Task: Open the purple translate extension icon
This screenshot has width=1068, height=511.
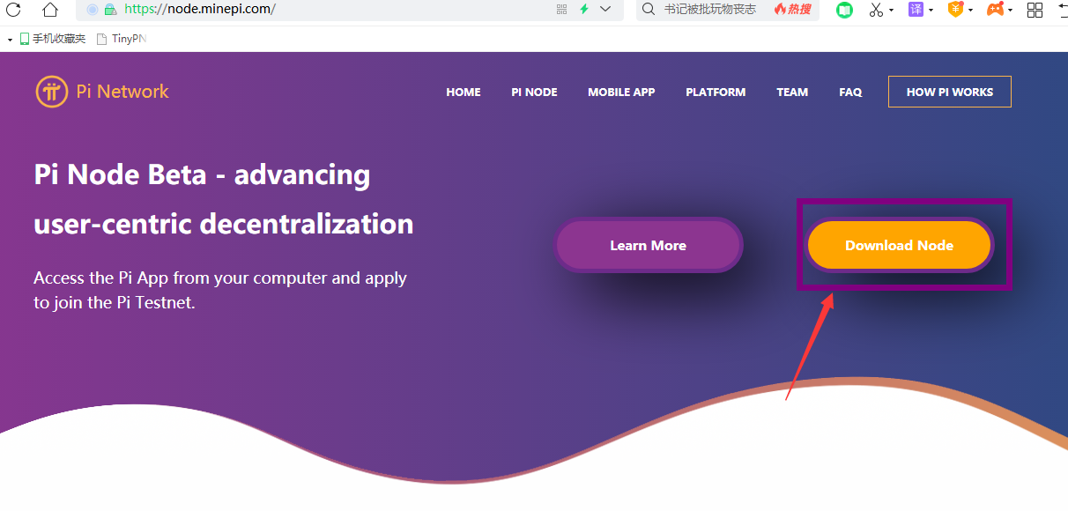Action: coord(916,9)
